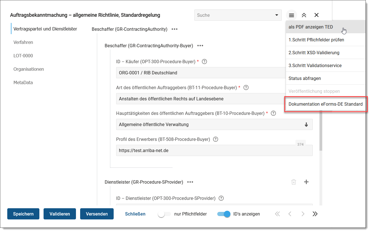Image resolution: width=370 pixels, height=232 pixels.
Task: Switch to Organisationen section
Action: pos(29,69)
